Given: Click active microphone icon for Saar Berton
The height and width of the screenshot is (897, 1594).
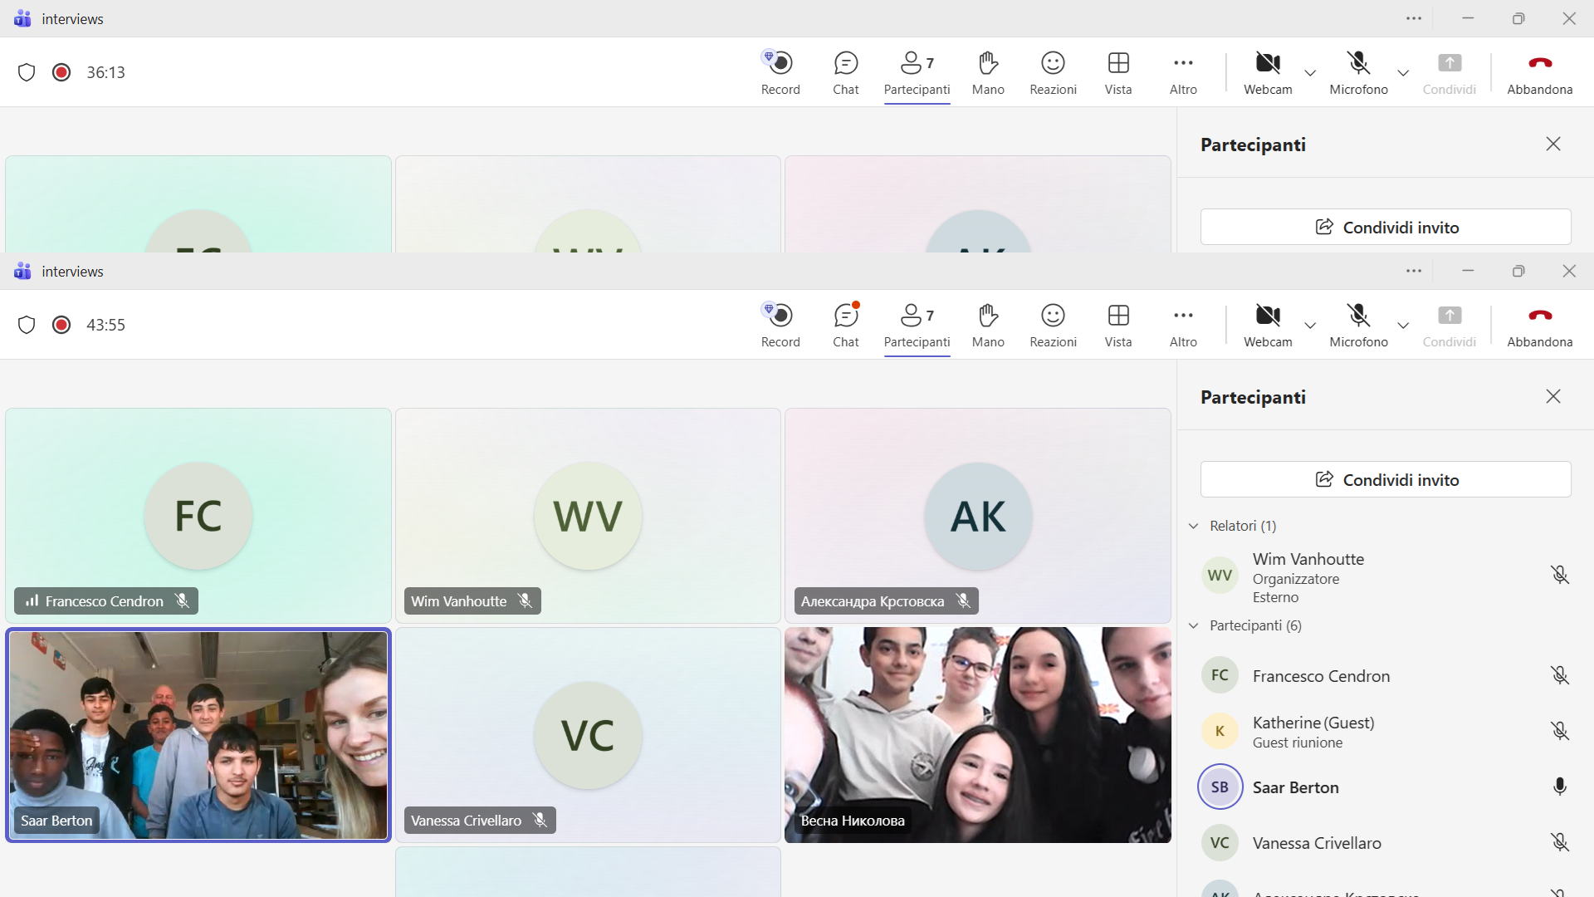Looking at the screenshot, I should [x=1560, y=787].
